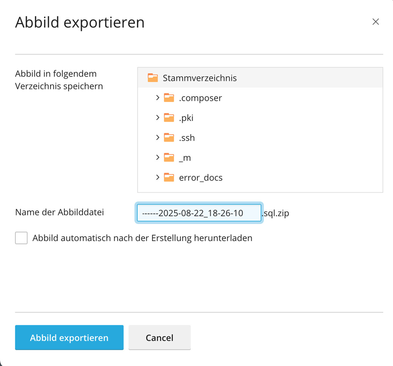Click the error_docs folder icon
The image size is (393, 366).
pyautogui.click(x=169, y=178)
